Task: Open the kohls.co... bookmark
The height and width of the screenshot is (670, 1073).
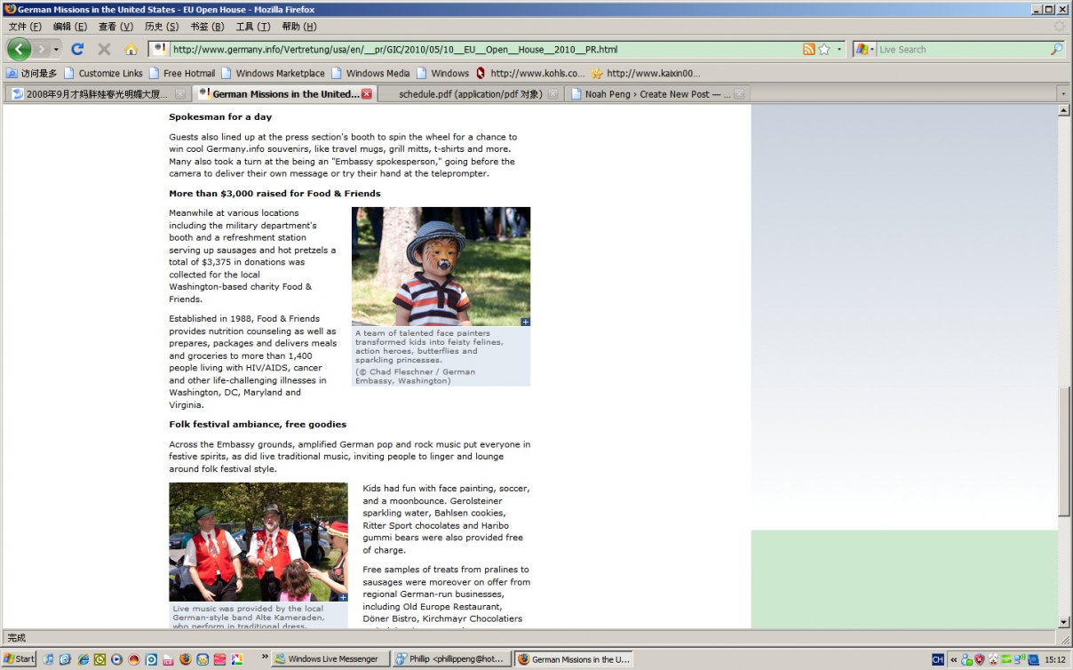Action: click(530, 73)
